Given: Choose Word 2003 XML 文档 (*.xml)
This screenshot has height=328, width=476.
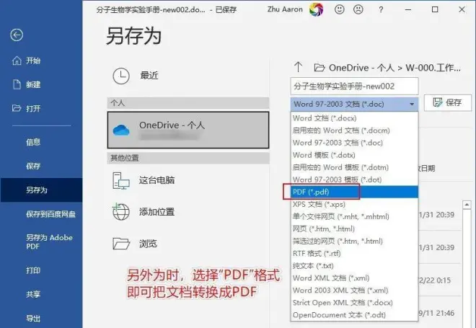Looking at the screenshot, I should tap(354, 291).
